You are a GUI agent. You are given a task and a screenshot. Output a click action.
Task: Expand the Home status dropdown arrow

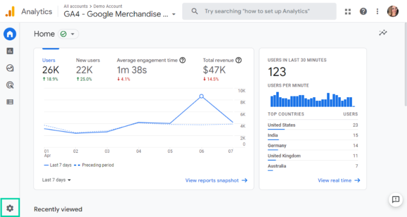coord(73,34)
